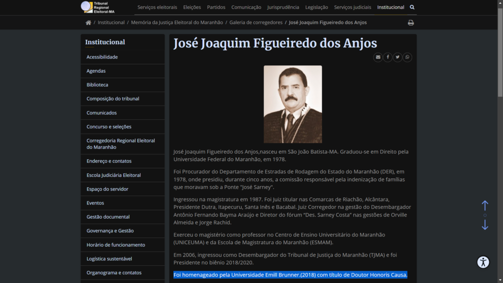
Task: Share the page via email icon
Action: (378, 57)
